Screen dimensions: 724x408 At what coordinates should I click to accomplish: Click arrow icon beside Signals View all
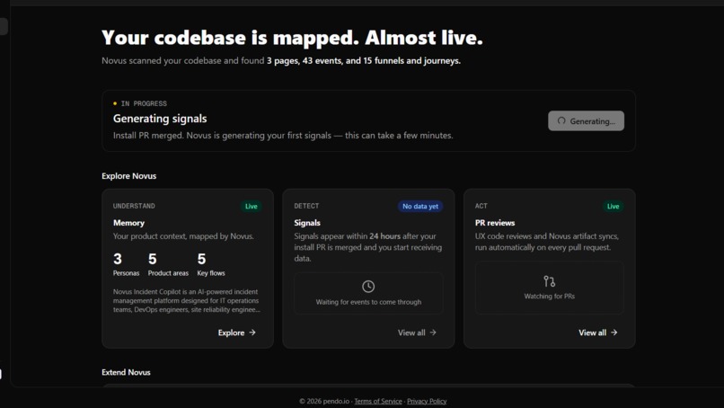(x=433, y=333)
